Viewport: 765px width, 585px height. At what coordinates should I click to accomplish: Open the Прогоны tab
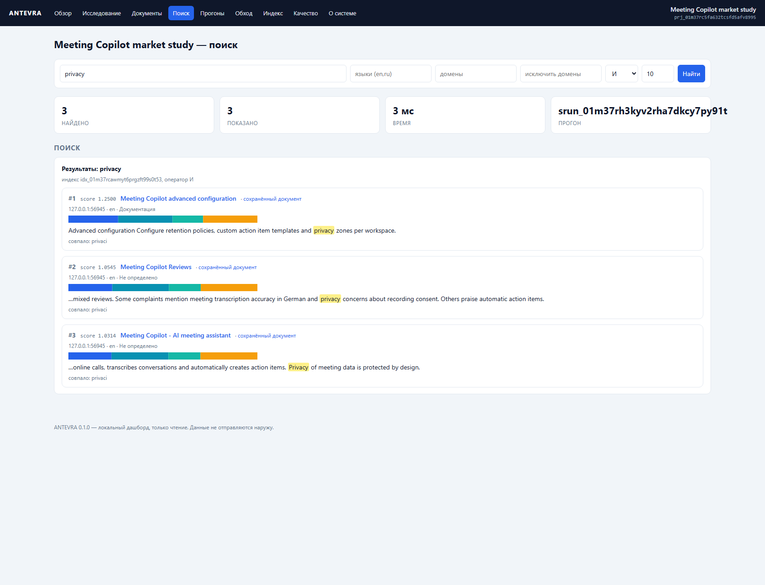[212, 13]
